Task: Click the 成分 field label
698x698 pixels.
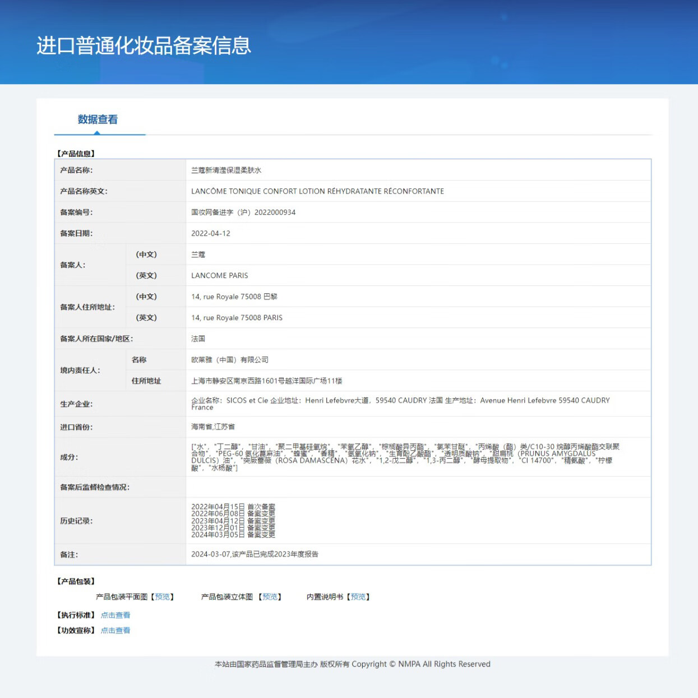Action: click(69, 457)
